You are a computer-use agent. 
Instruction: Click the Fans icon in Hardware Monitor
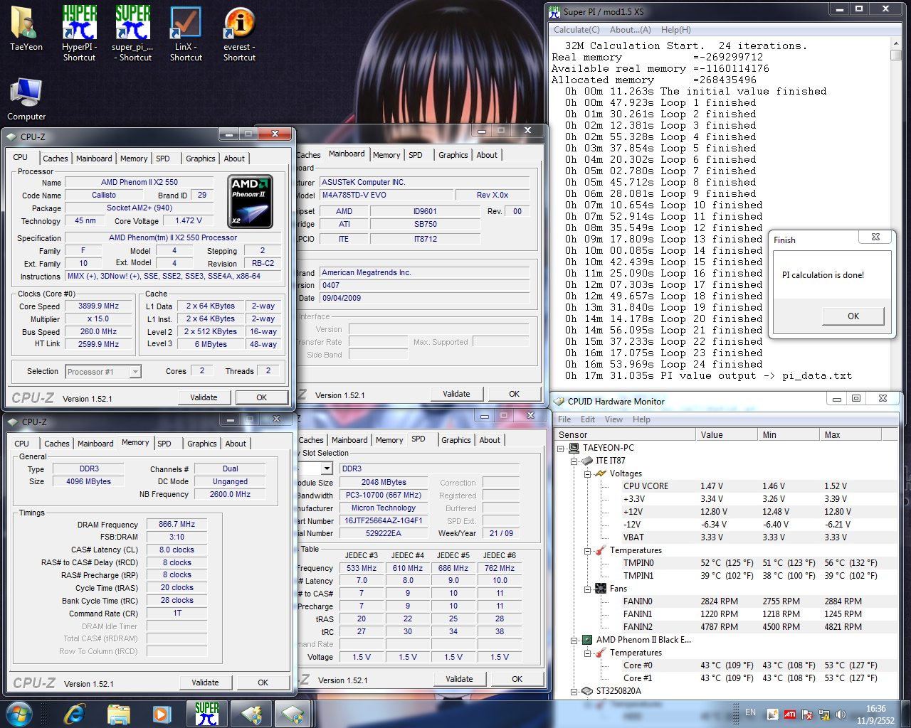pyautogui.click(x=600, y=589)
